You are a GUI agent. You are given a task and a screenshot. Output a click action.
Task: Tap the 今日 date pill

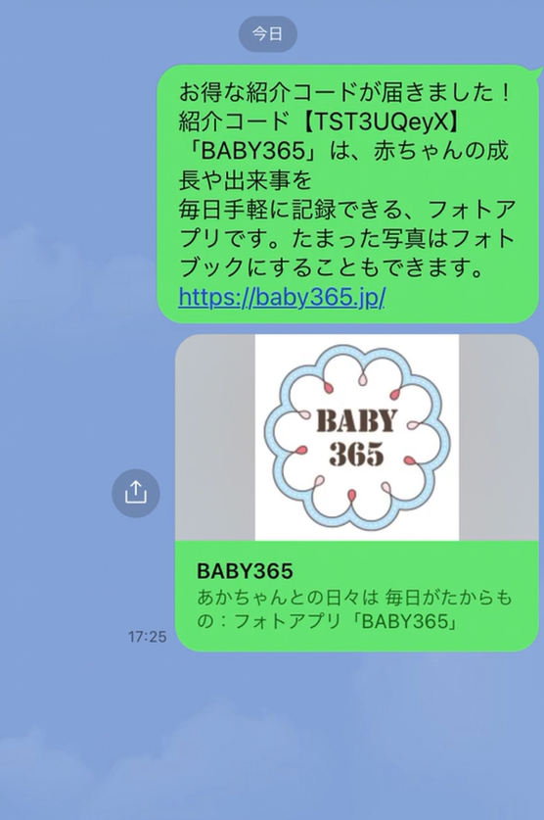coord(268,34)
